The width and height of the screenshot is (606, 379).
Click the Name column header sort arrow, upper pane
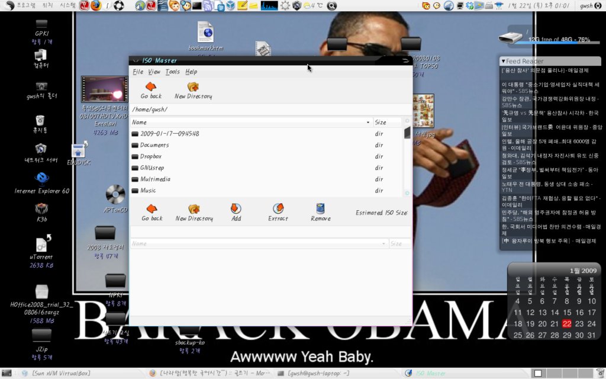pos(368,122)
